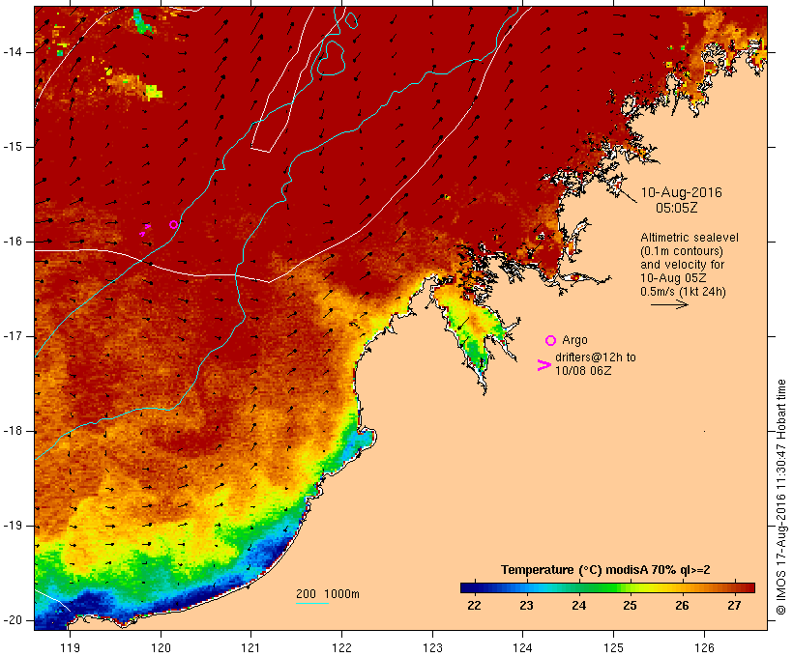Viewport: 793px width, 657px height.
Task: Click the Argo float marker on the map
Action: point(173,224)
